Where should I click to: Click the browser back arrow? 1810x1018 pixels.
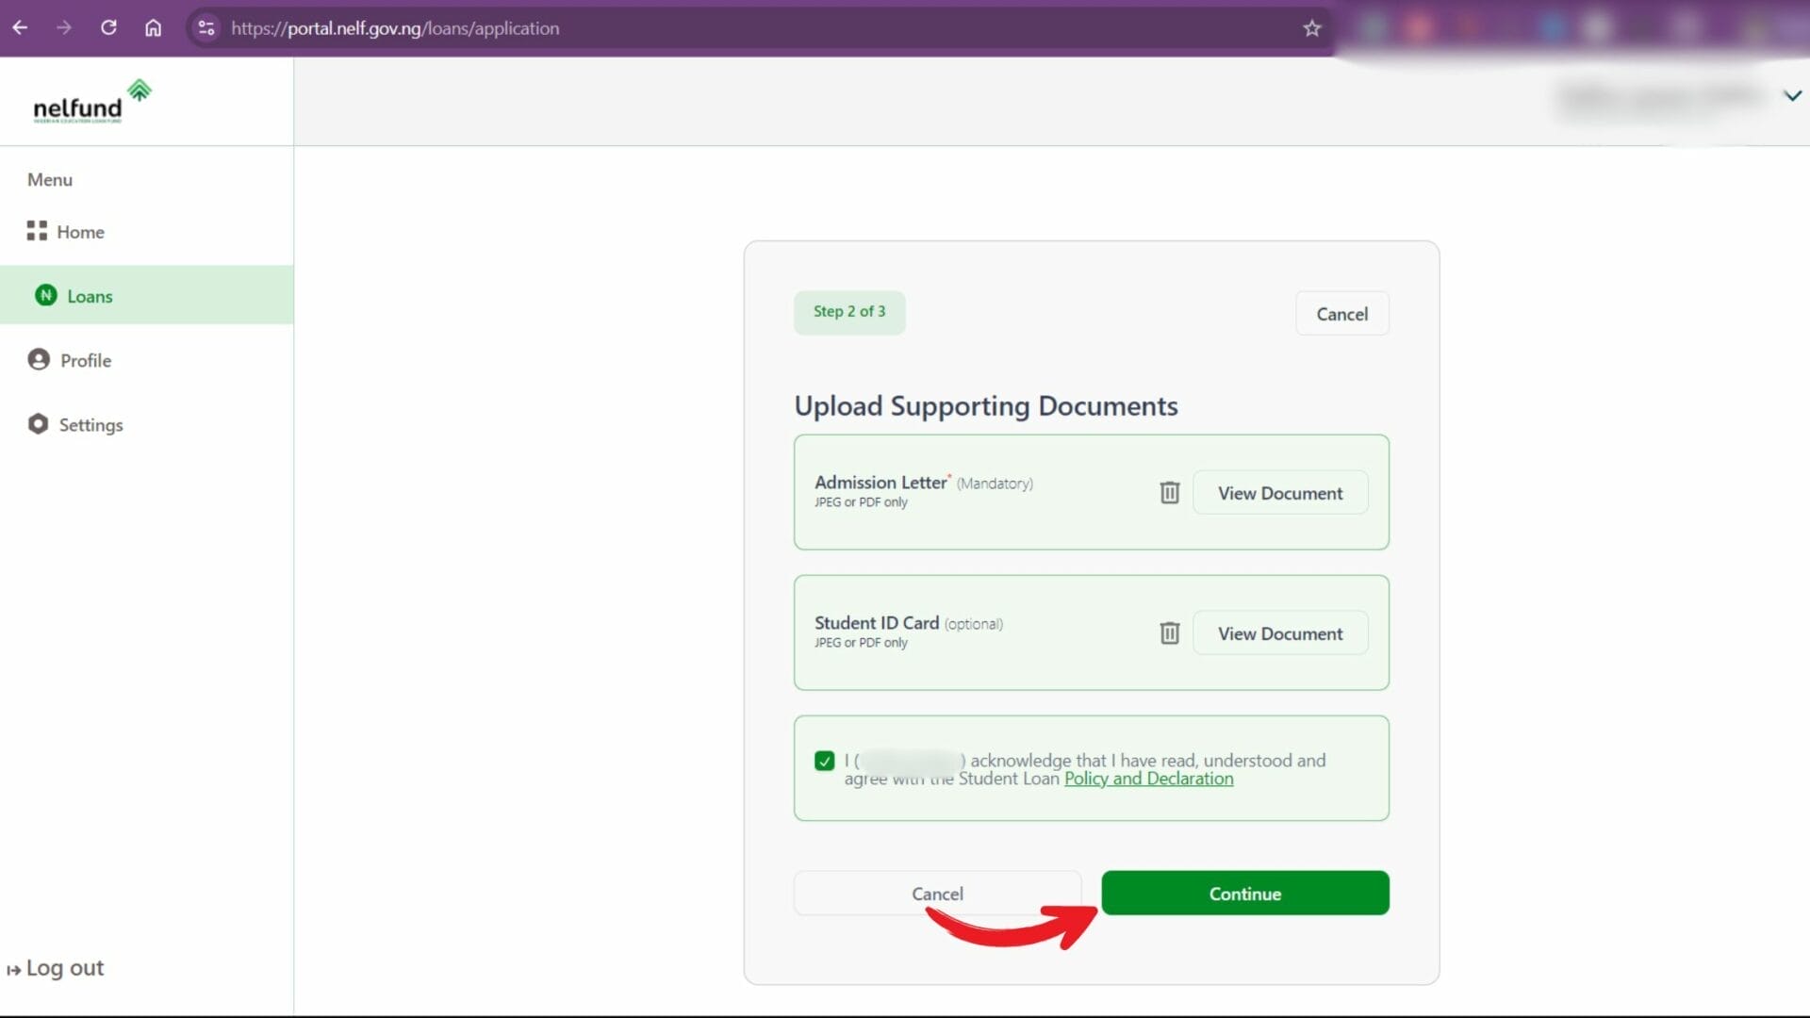coord(21,28)
